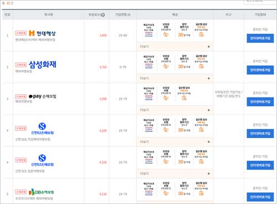Click 손해보험 tag in 삼성화재 row
This screenshot has height=204, width=277.
point(21,65)
